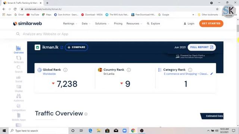Bookmark this page with star icon
239x134 pixels.
pyautogui.click(x=217, y=9)
